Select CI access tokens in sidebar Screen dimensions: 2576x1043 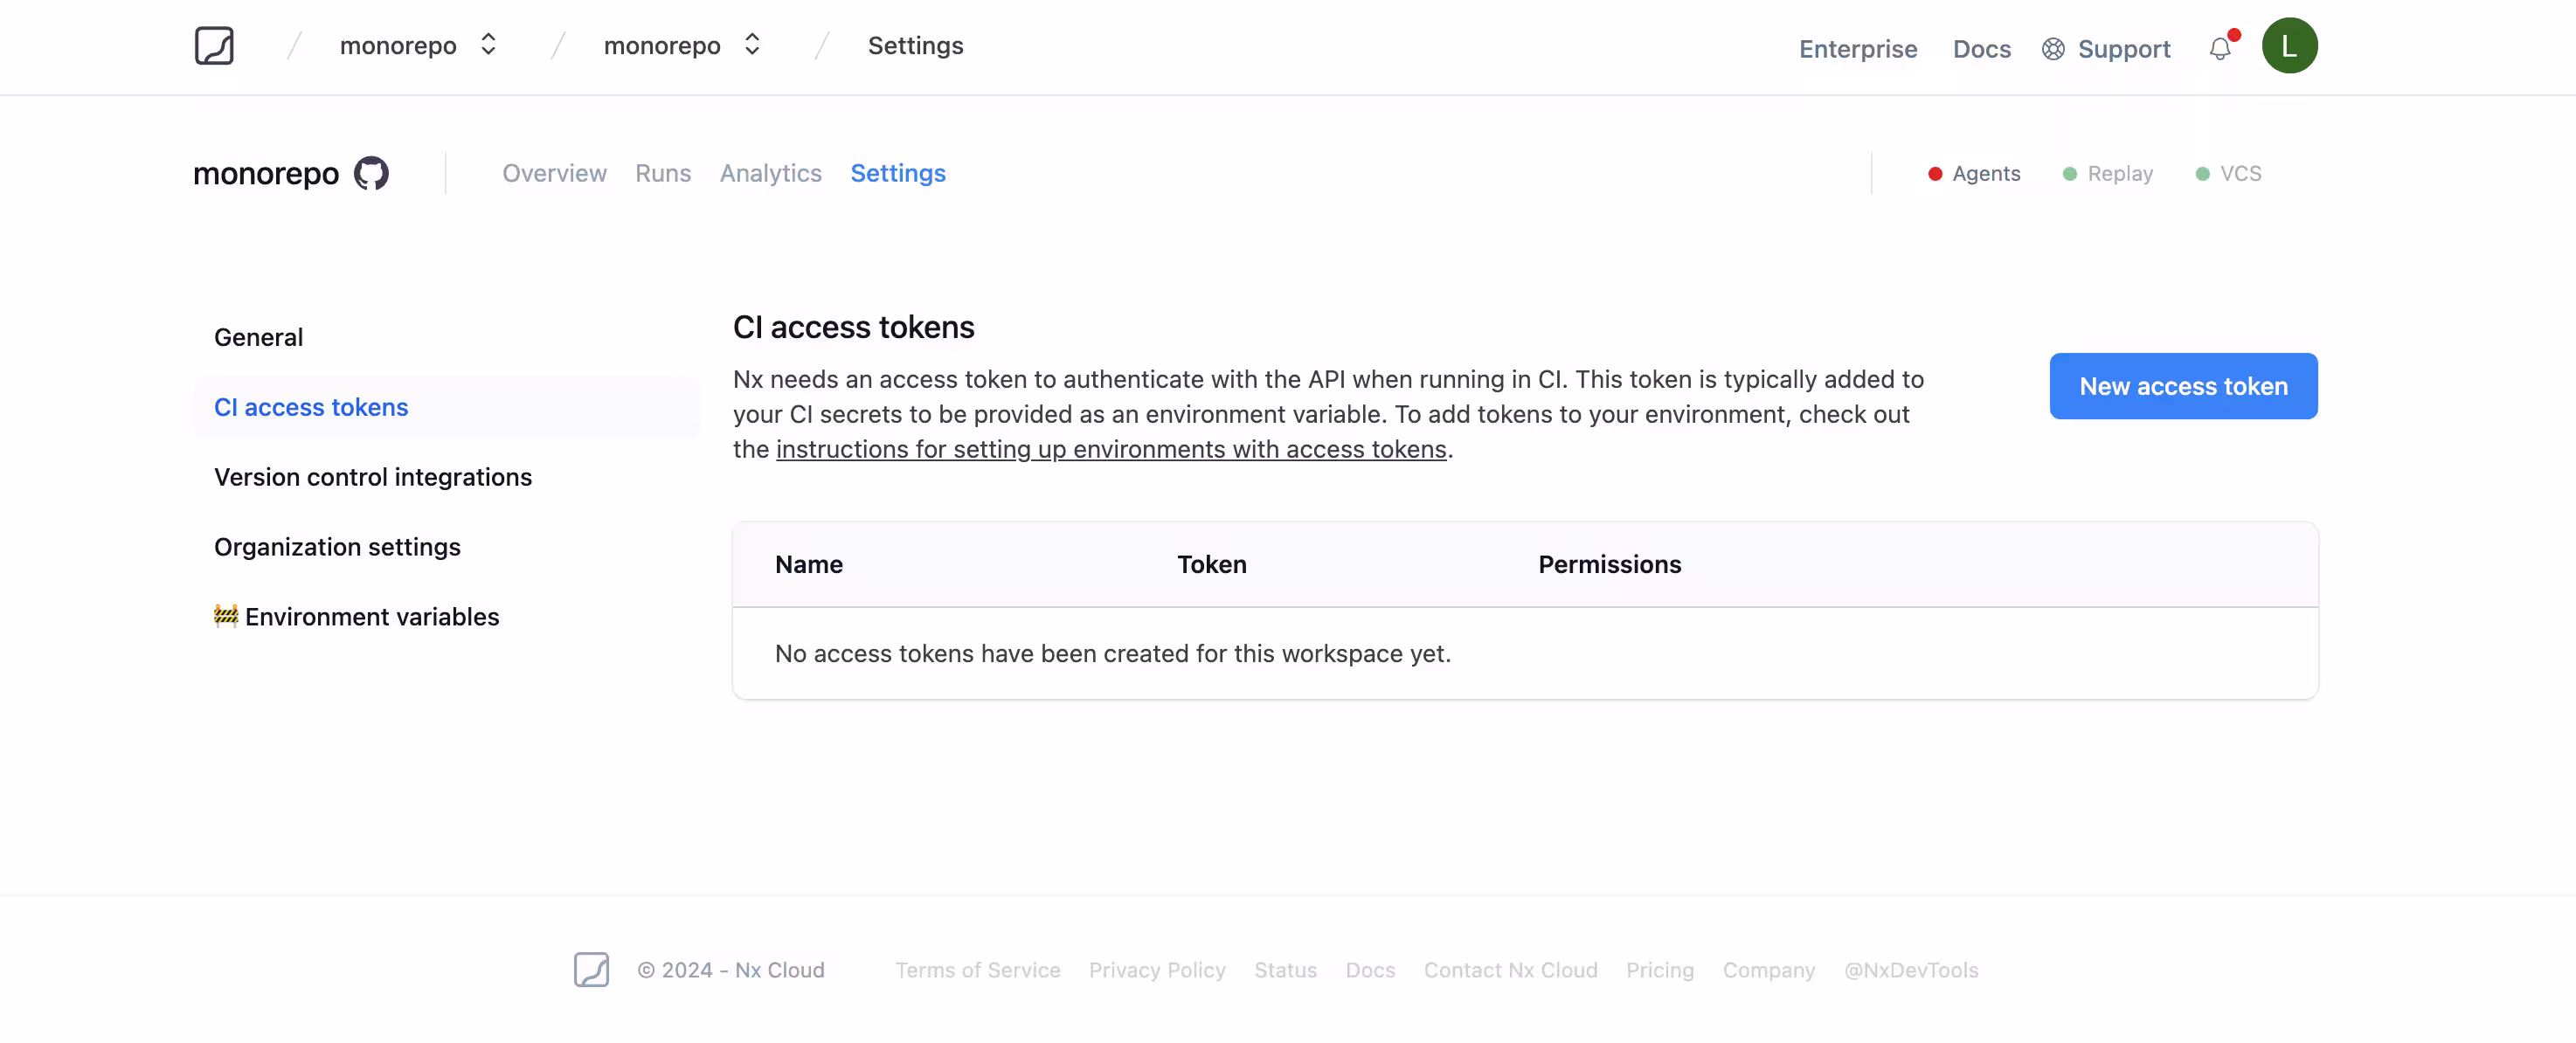447,407
